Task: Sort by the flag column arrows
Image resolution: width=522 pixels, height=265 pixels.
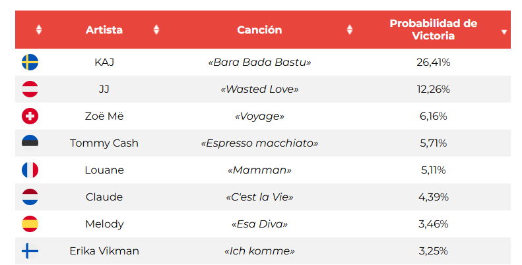Action: point(39,30)
